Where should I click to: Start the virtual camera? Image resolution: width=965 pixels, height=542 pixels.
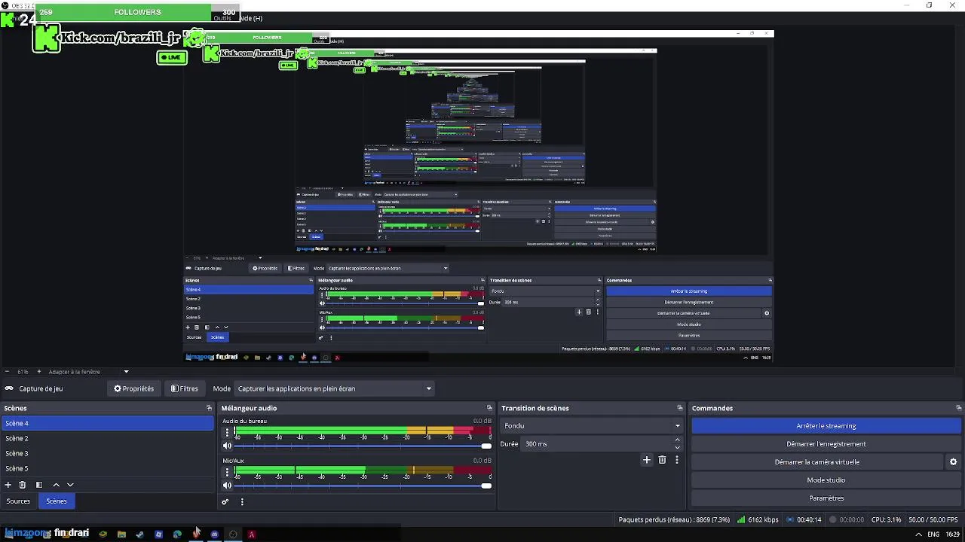pyautogui.click(x=817, y=462)
